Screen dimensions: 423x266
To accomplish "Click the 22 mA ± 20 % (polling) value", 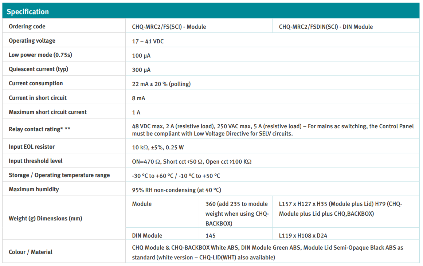I will pyautogui.click(x=161, y=84).
